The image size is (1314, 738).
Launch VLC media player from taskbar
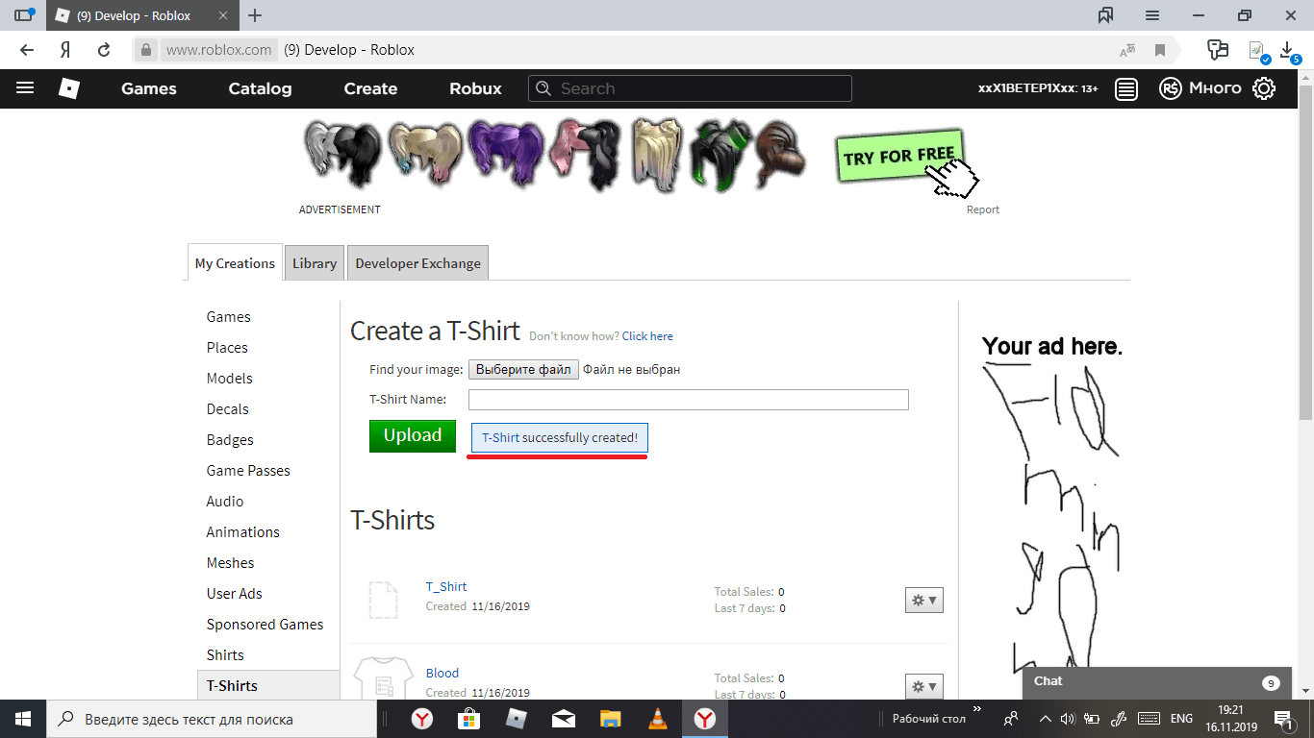657,719
